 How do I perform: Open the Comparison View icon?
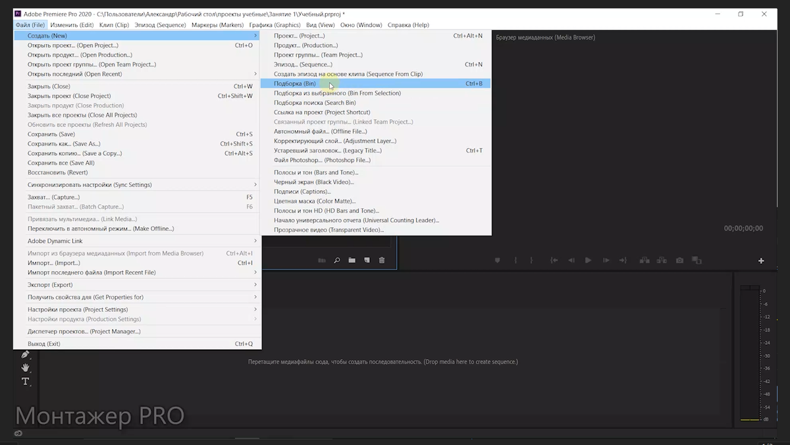click(x=697, y=260)
